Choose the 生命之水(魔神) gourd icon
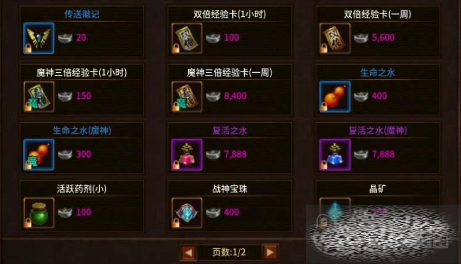This screenshot has width=461, height=264. tap(39, 155)
